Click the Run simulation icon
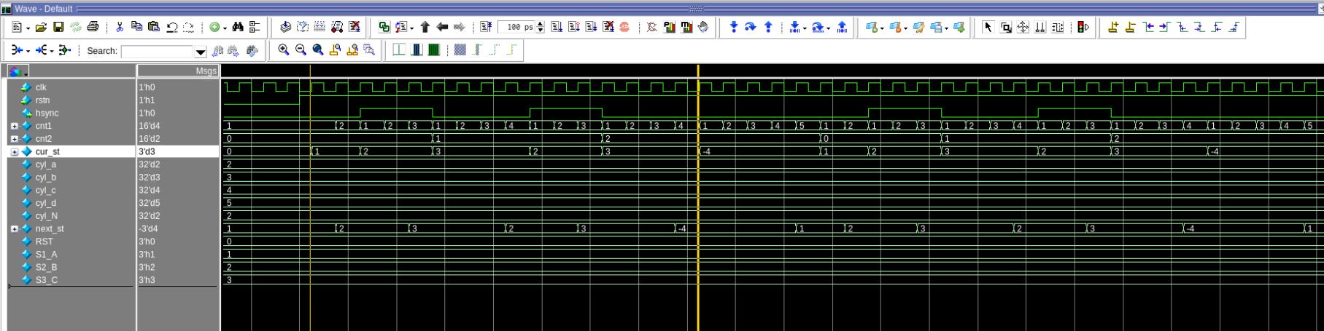 [x=557, y=27]
